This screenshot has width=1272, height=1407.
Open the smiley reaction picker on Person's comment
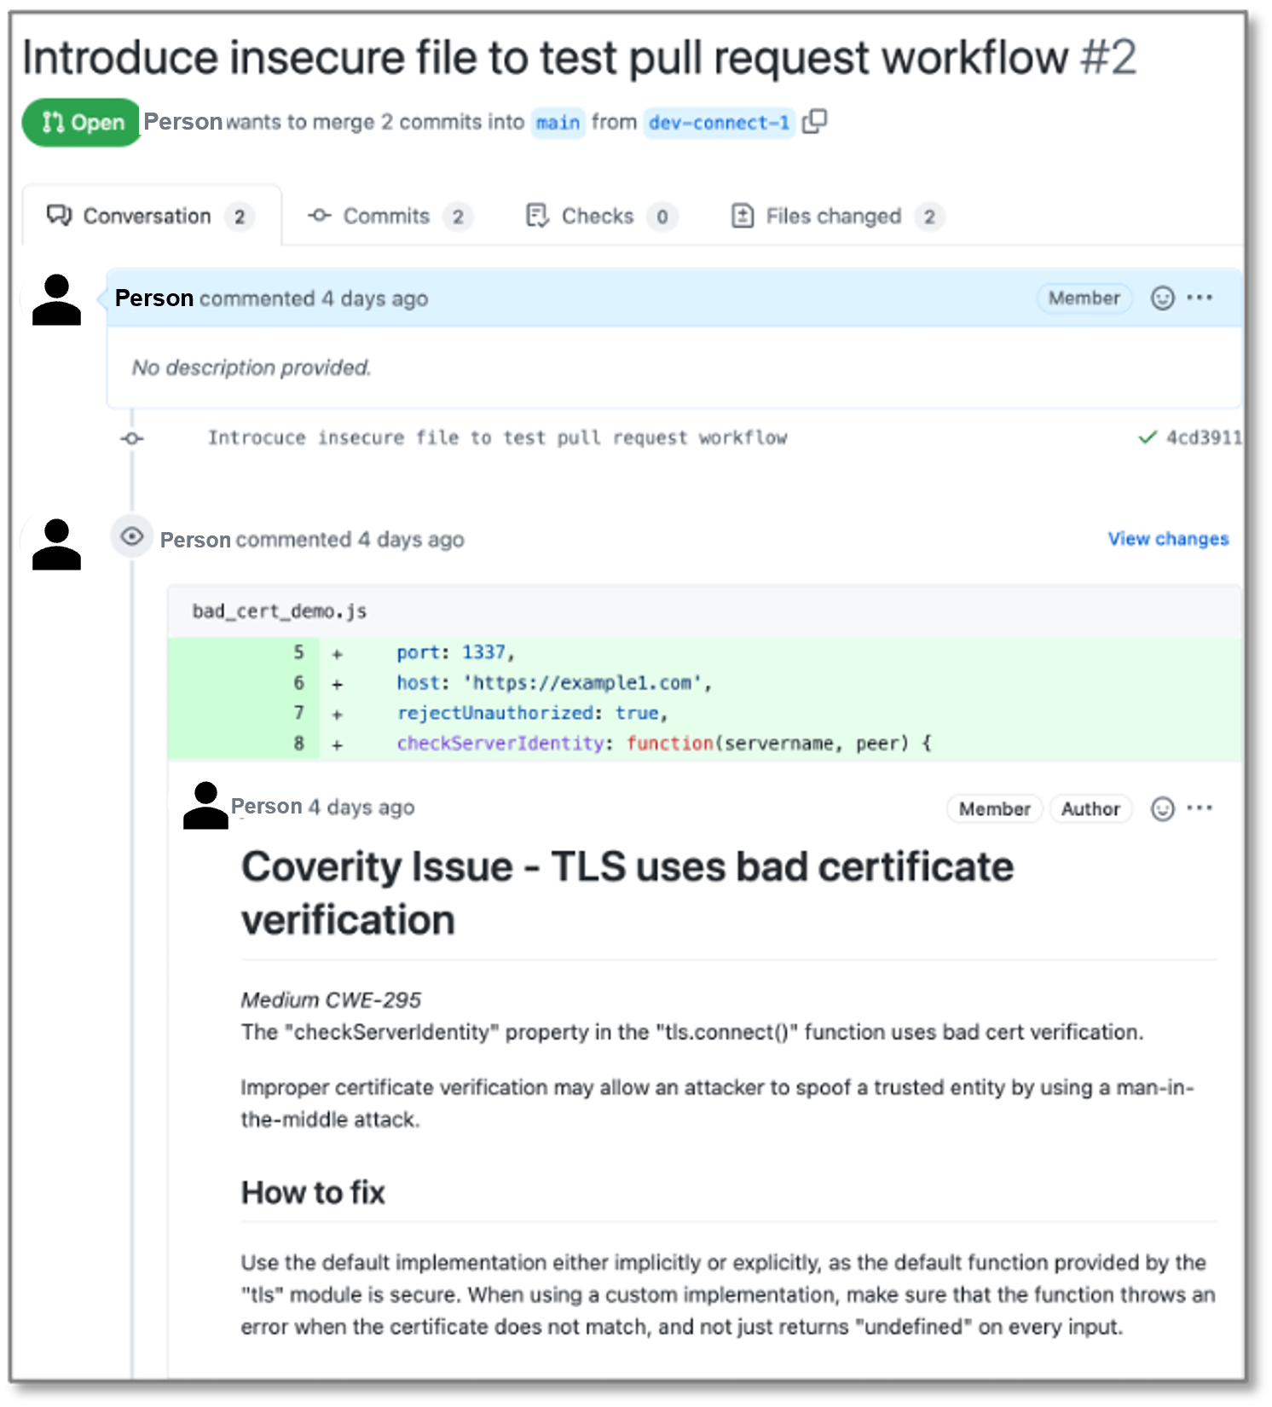pos(1162,298)
